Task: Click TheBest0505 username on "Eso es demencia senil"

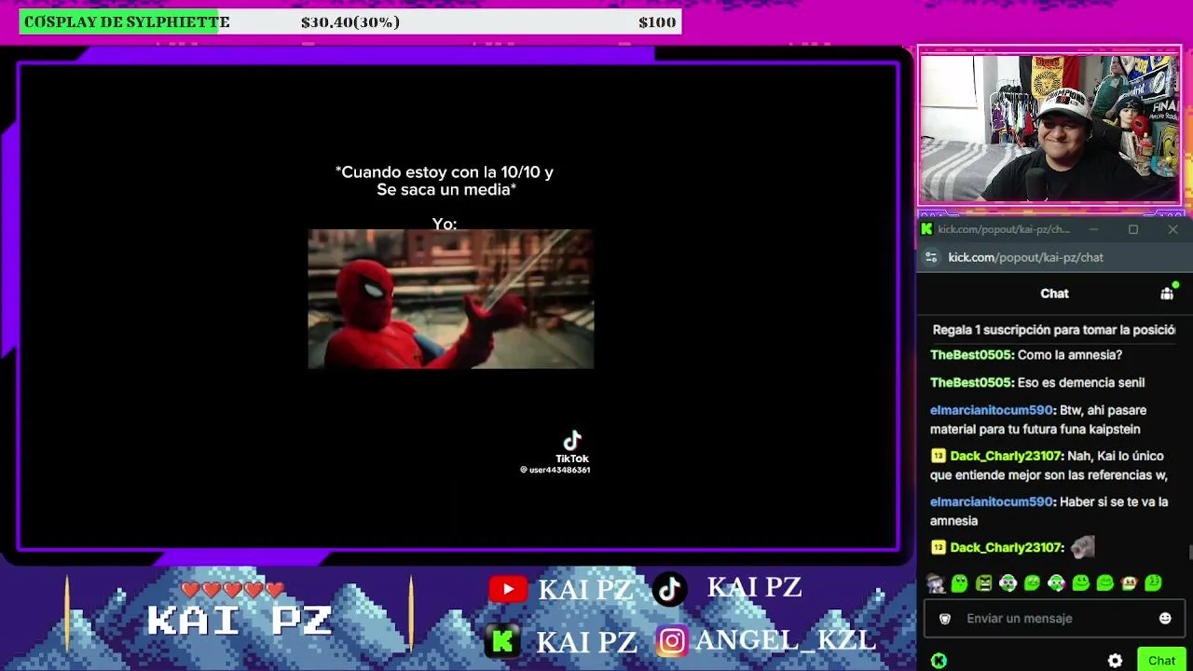Action: 971,383
